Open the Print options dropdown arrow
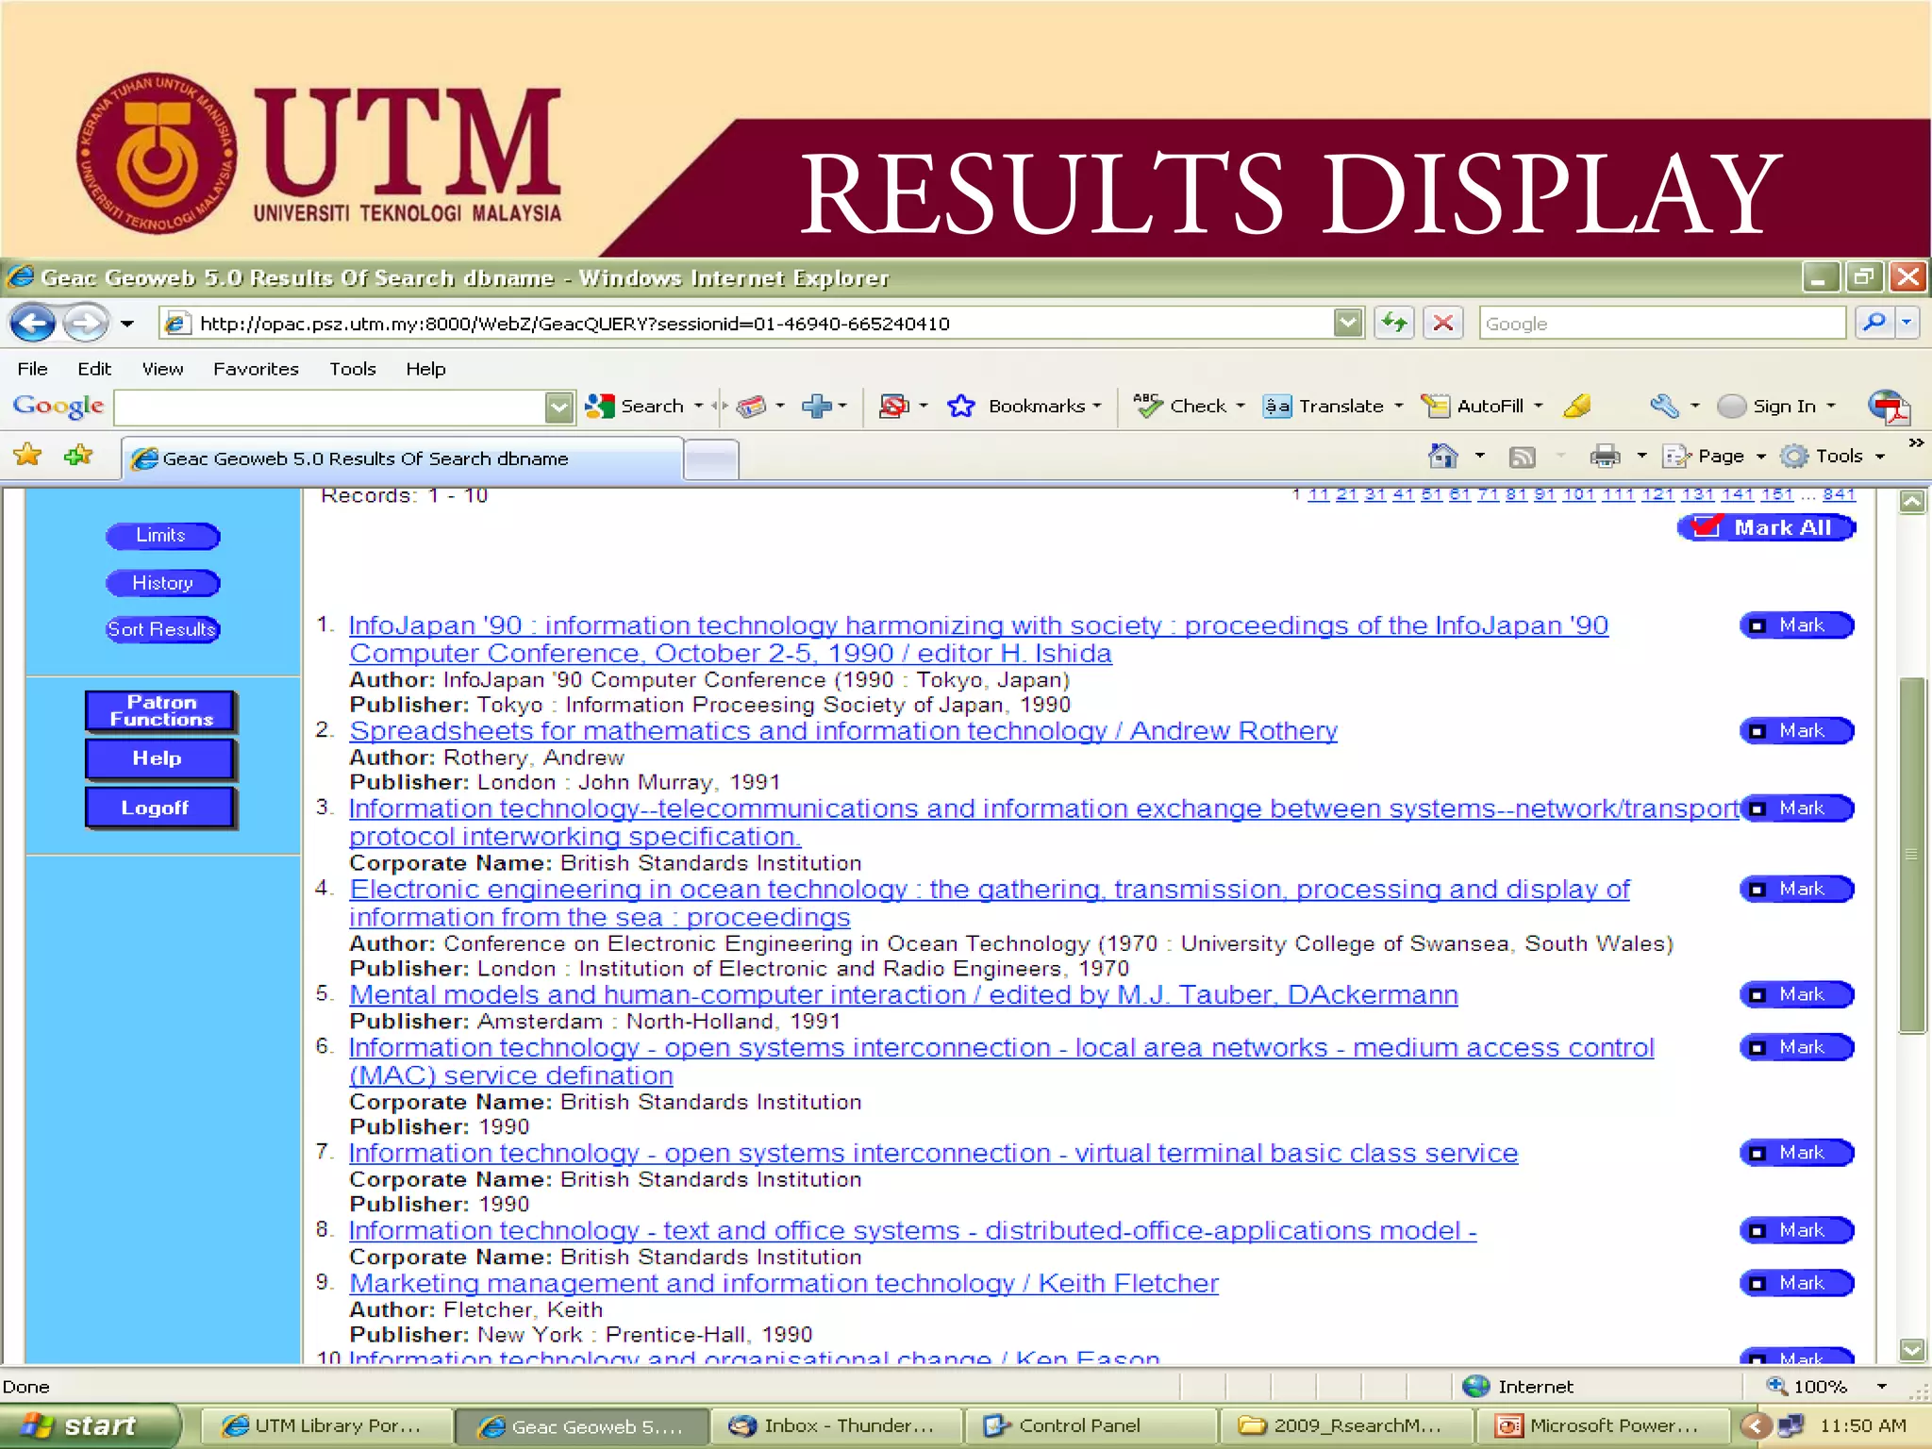Screen dimensions: 1932x1449 pyautogui.click(x=1641, y=457)
